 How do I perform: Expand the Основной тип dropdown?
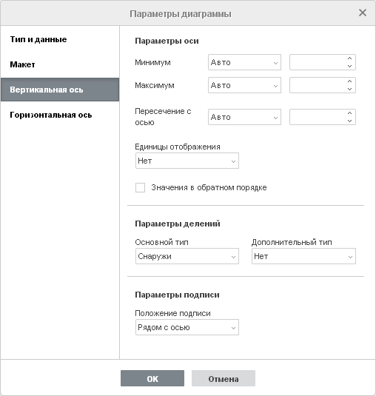click(x=187, y=256)
